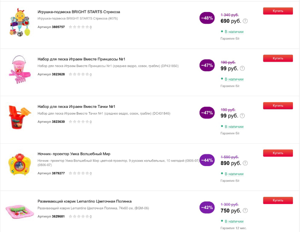Click question mark icon next to 690 руб. price
300x232 pixels.
tap(245, 21)
